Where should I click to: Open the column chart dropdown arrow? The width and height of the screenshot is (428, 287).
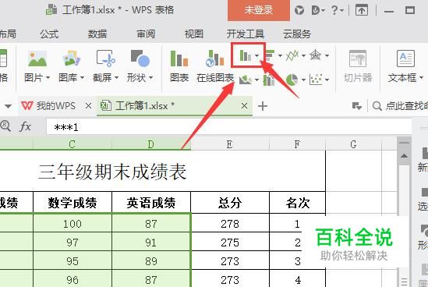point(256,55)
